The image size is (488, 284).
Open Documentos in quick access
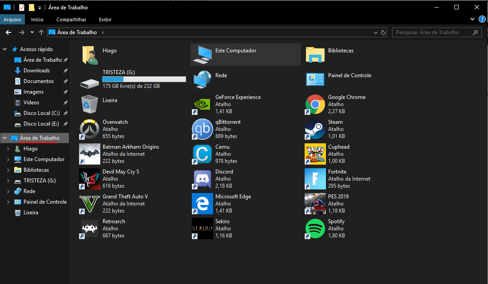[x=39, y=81]
